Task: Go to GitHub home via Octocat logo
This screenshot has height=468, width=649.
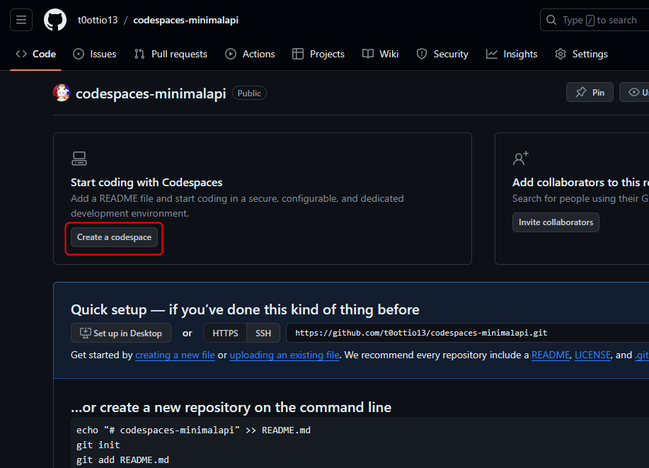Action: [x=55, y=20]
